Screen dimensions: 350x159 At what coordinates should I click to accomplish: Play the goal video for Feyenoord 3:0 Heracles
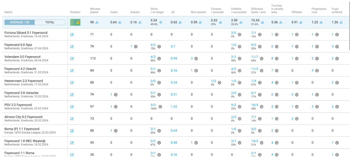[116, 95]
